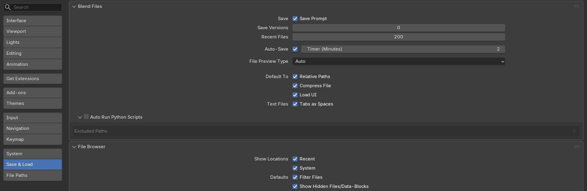The image size is (587, 191).
Task: Switch to the Add-ons section
Action: pos(33,93)
